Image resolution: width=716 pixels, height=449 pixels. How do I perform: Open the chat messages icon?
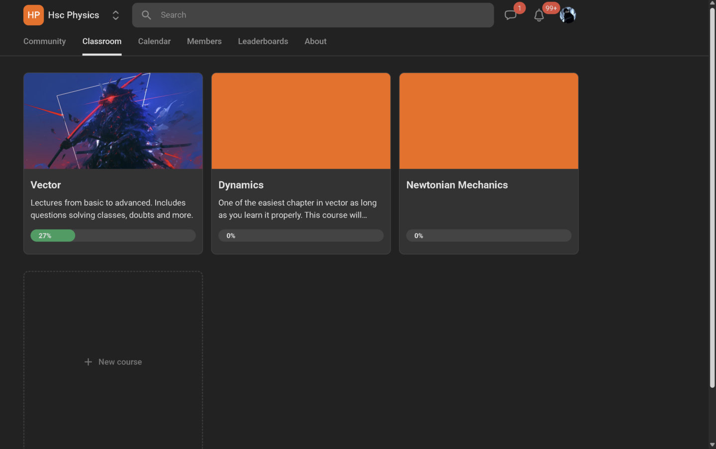(510, 15)
